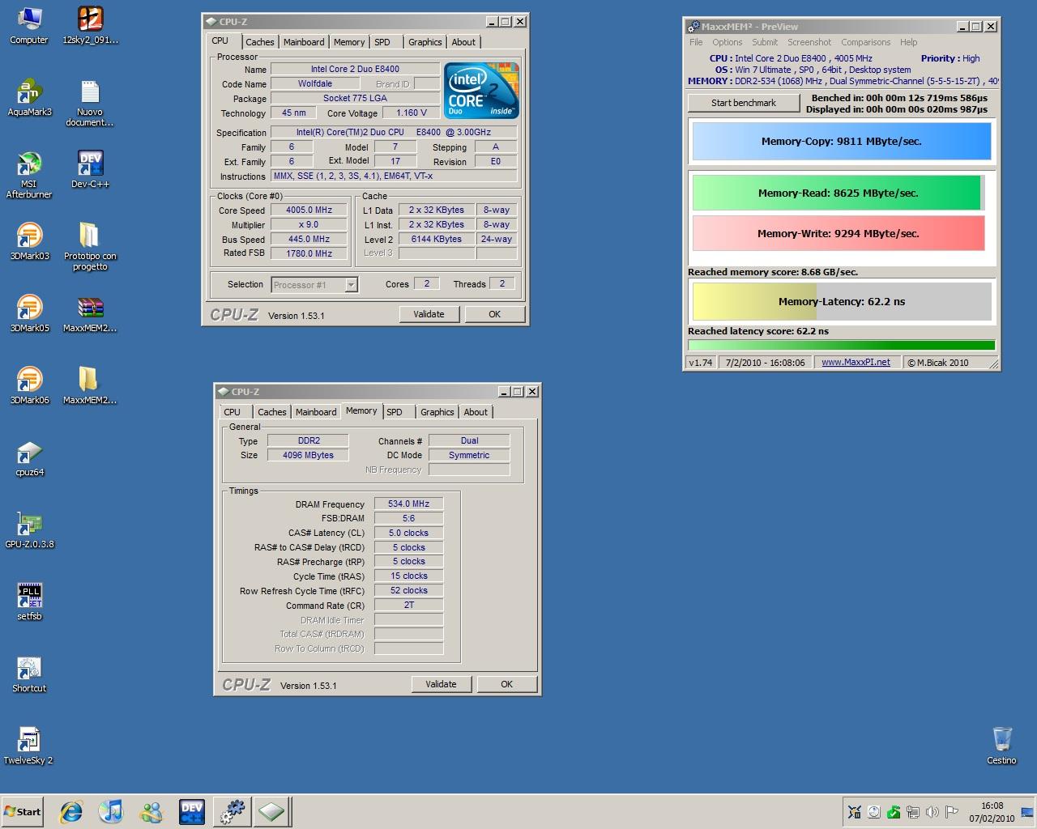Open SPD tab in upper CPU-Z window
This screenshot has width=1037, height=829.
coord(382,42)
